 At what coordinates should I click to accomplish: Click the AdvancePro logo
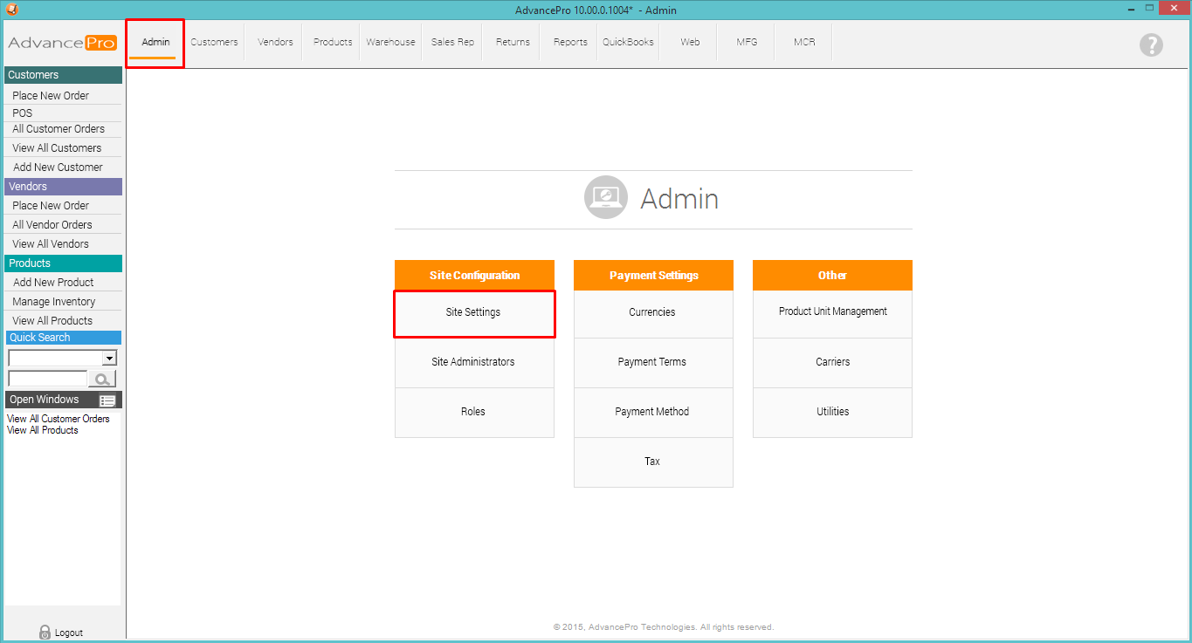point(62,43)
